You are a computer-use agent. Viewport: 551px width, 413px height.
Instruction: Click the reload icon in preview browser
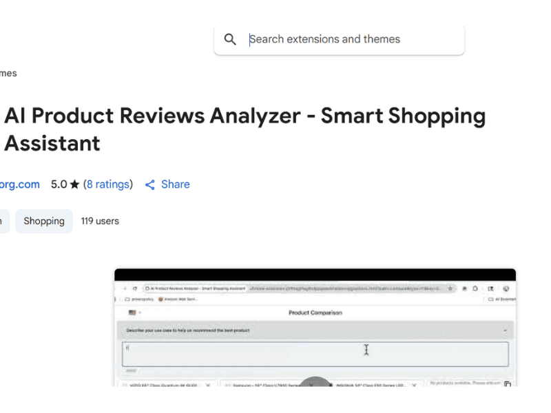pos(135,289)
